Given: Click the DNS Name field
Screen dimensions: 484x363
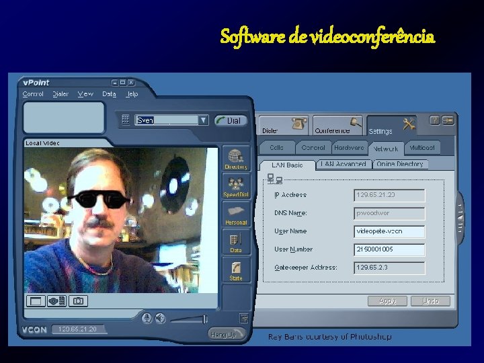Looking at the screenshot, I should pyautogui.click(x=389, y=213).
